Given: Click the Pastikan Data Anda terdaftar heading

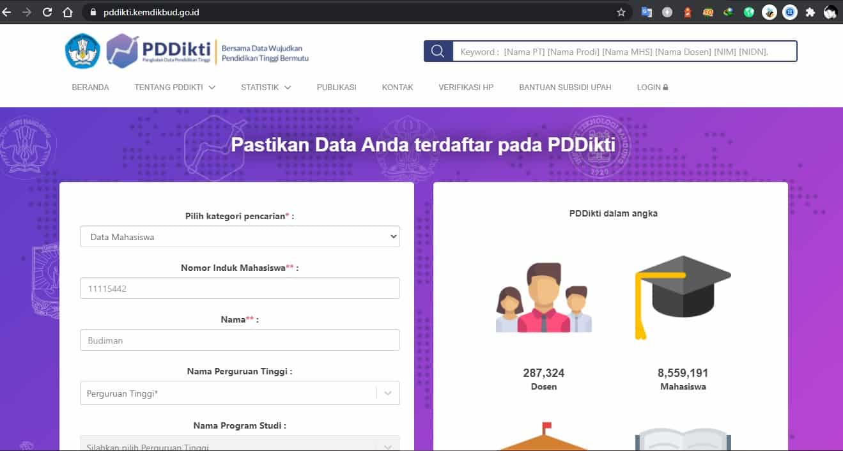Looking at the screenshot, I should pyautogui.click(x=423, y=145).
